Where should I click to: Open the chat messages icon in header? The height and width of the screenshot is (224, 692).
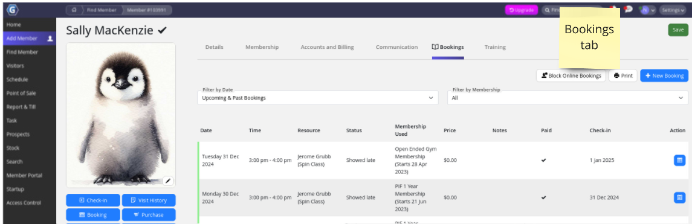[629, 10]
